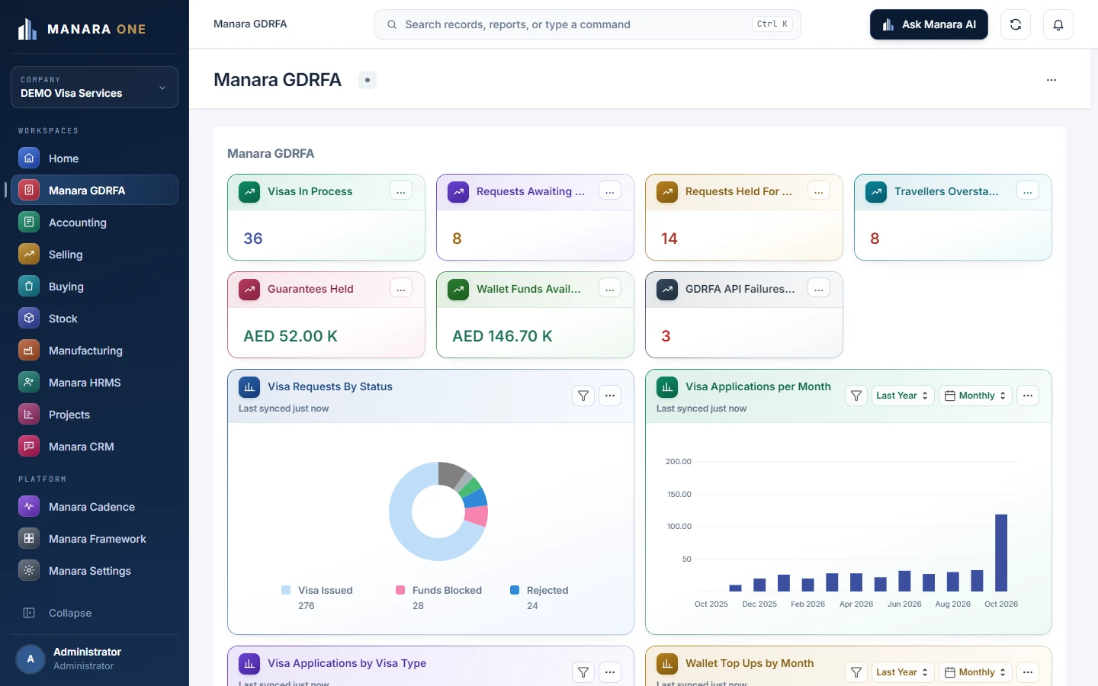
Task: Click the filter icon on Wallet Top Ups by Month
Action: point(856,672)
